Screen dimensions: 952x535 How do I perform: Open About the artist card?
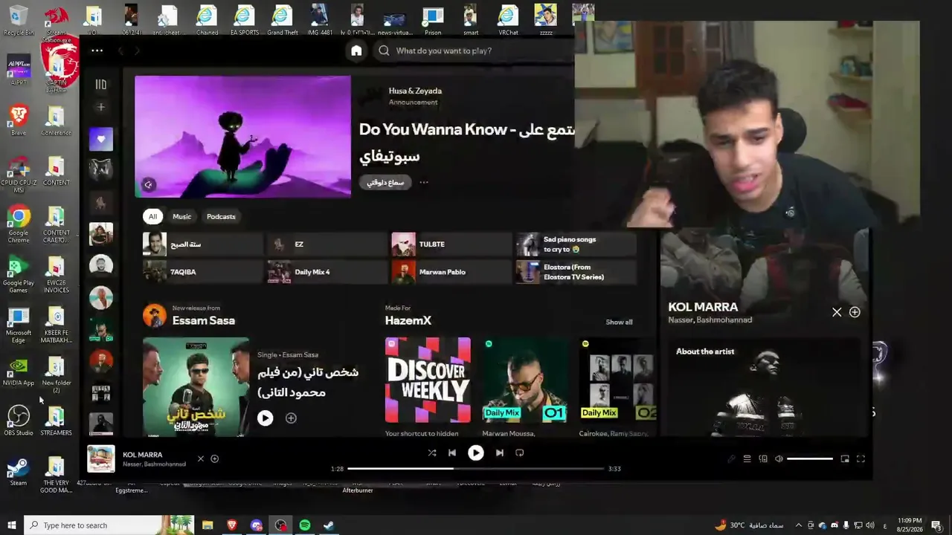tap(764, 388)
